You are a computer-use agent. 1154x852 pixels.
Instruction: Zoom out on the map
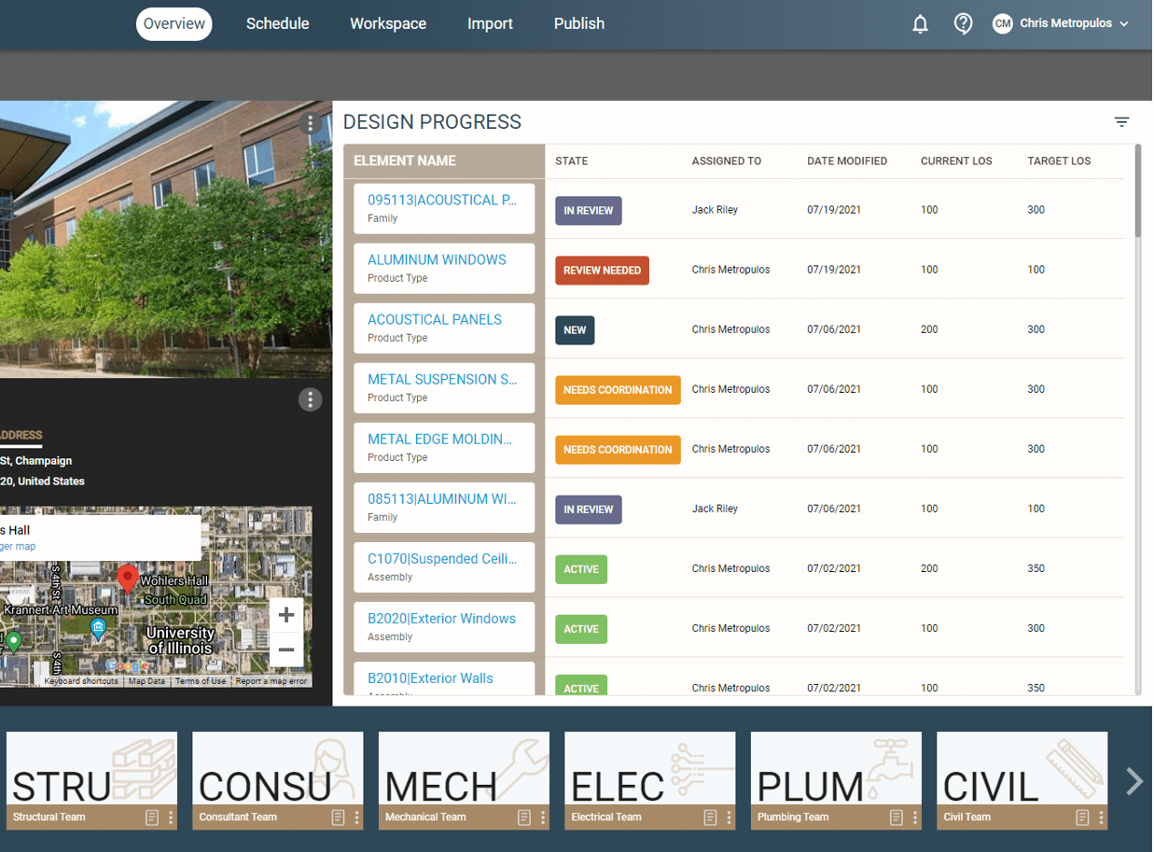point(286,649)
